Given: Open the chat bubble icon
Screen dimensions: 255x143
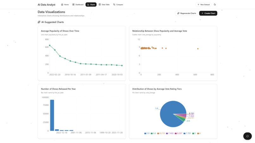Looking at the screenshot, I should tap(247, 136).
